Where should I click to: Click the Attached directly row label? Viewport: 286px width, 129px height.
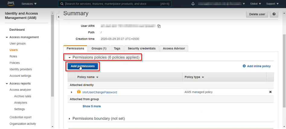82,85
